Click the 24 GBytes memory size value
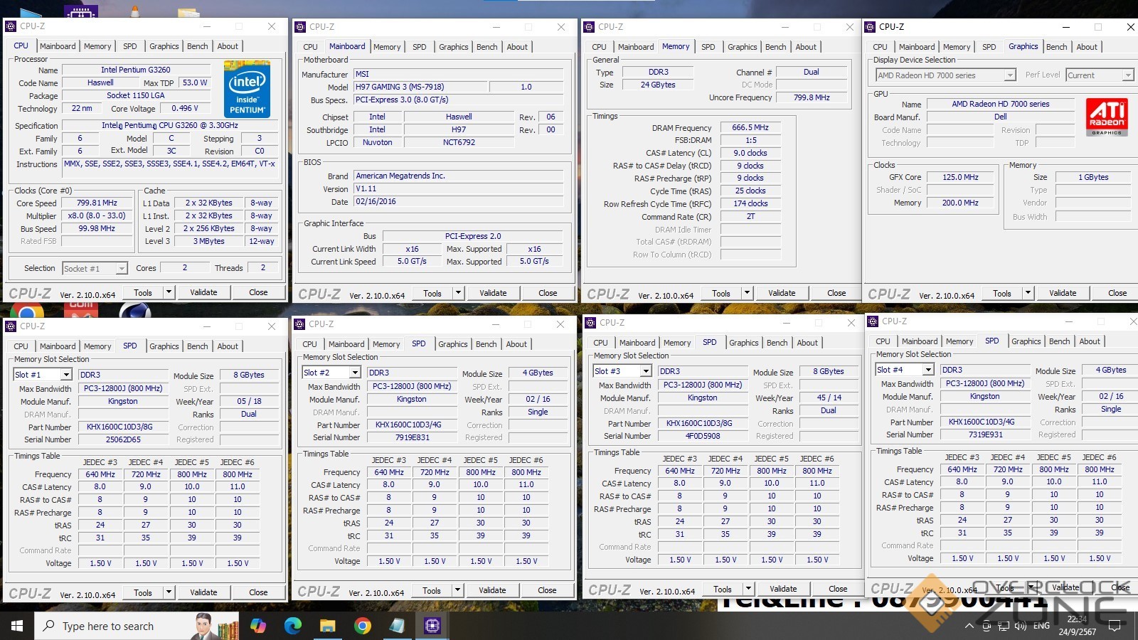 pyautogui.click(x=658, y=85)
